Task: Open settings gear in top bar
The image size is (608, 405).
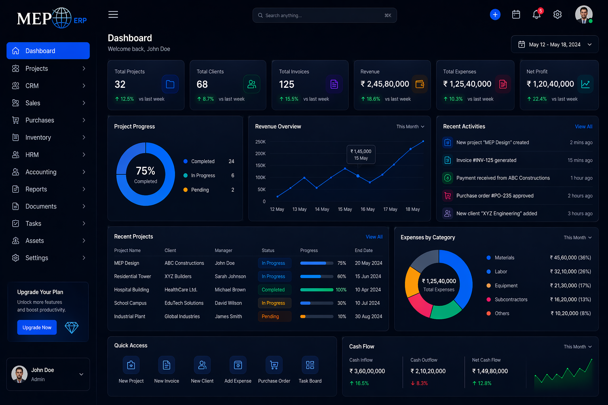Action: pyautogui.click(x=557, y=15)
